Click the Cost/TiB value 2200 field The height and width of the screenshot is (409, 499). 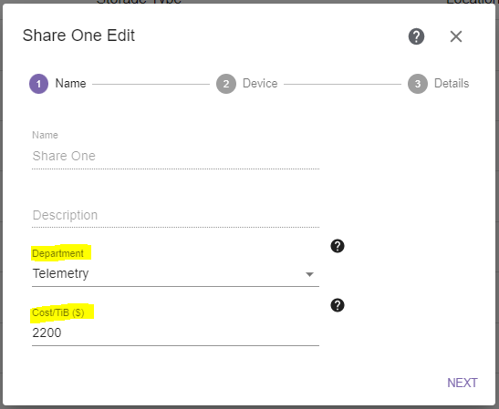pos(175,333)
